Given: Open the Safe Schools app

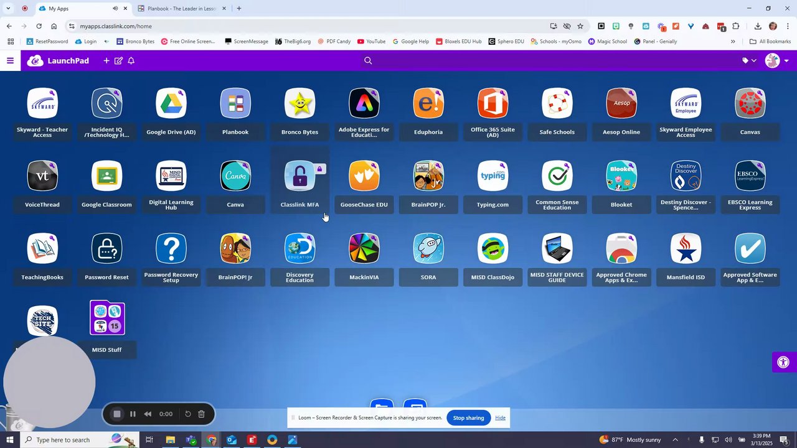Looking at the screenshot, I should (557, 103).
